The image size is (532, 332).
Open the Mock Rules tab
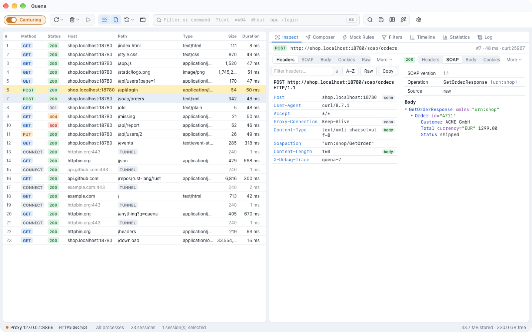(358, 37)
